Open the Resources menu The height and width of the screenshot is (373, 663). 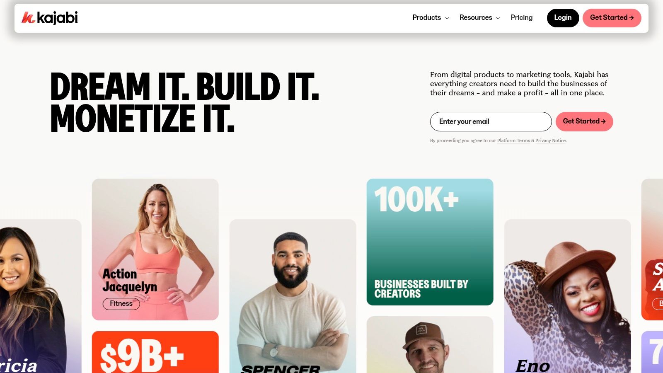coord(480,17)
